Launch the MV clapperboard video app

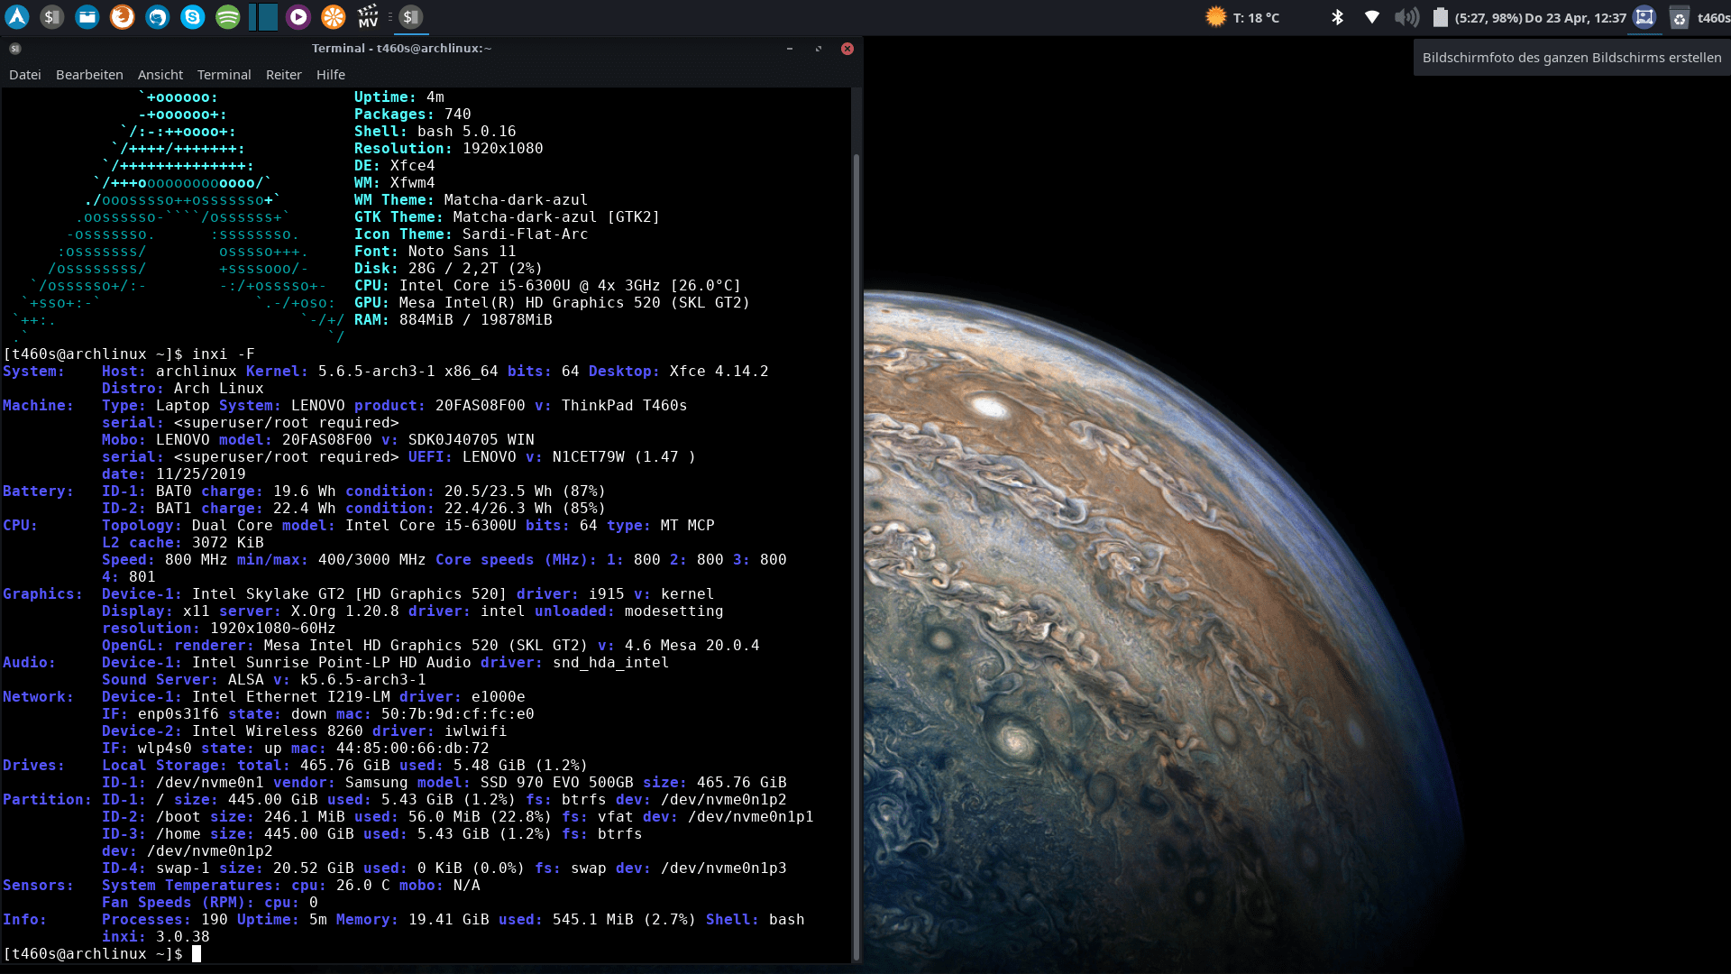[x=368, y=16]
